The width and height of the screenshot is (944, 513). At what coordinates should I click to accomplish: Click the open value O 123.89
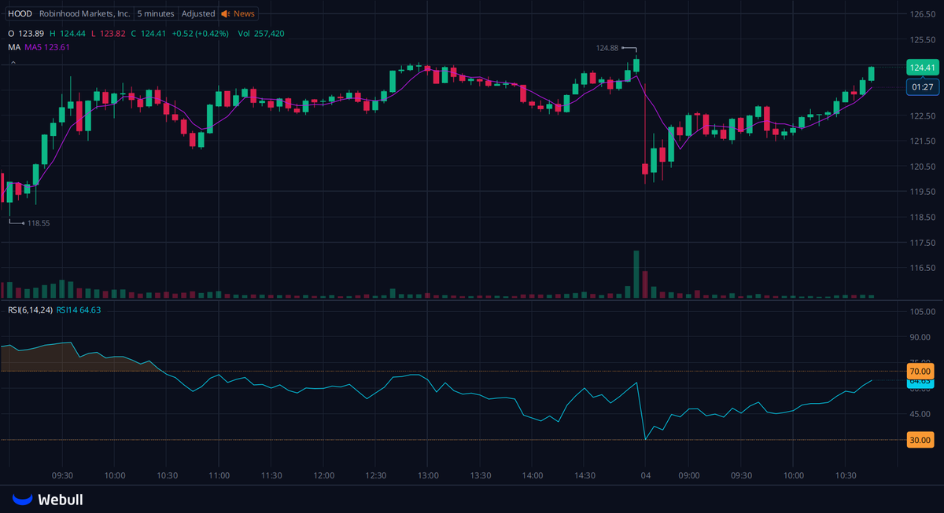(x=26, y=34)
